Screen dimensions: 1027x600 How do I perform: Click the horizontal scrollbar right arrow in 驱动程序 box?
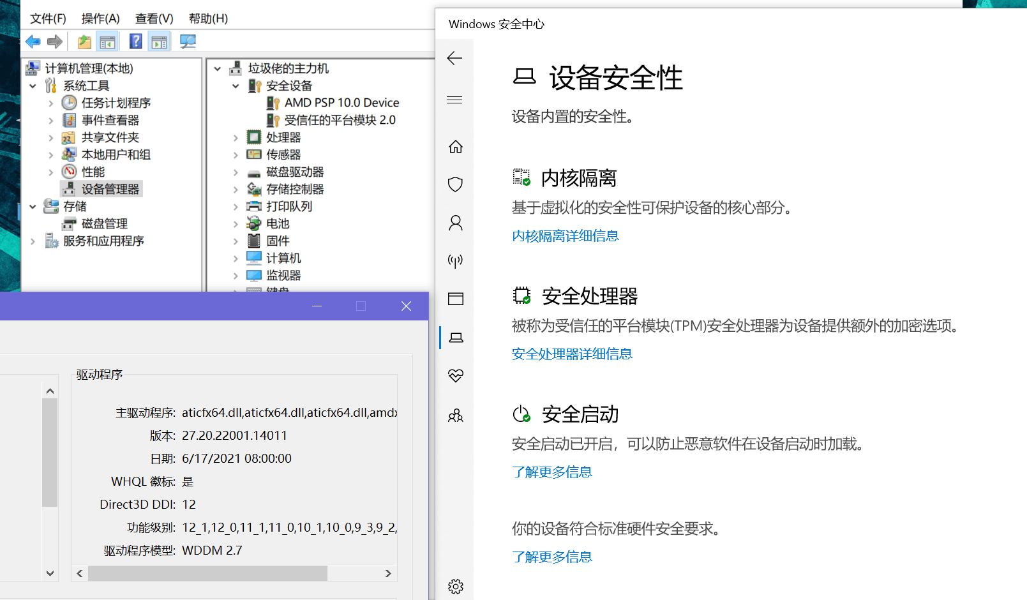(388, 573)
